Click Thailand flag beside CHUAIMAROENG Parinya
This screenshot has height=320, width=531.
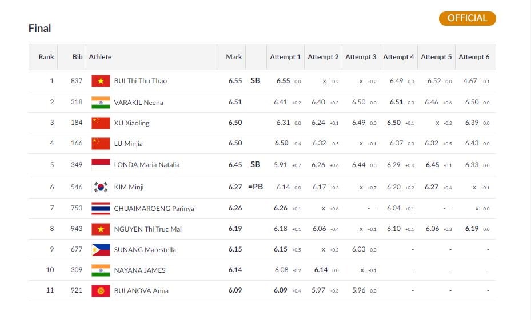101,209
